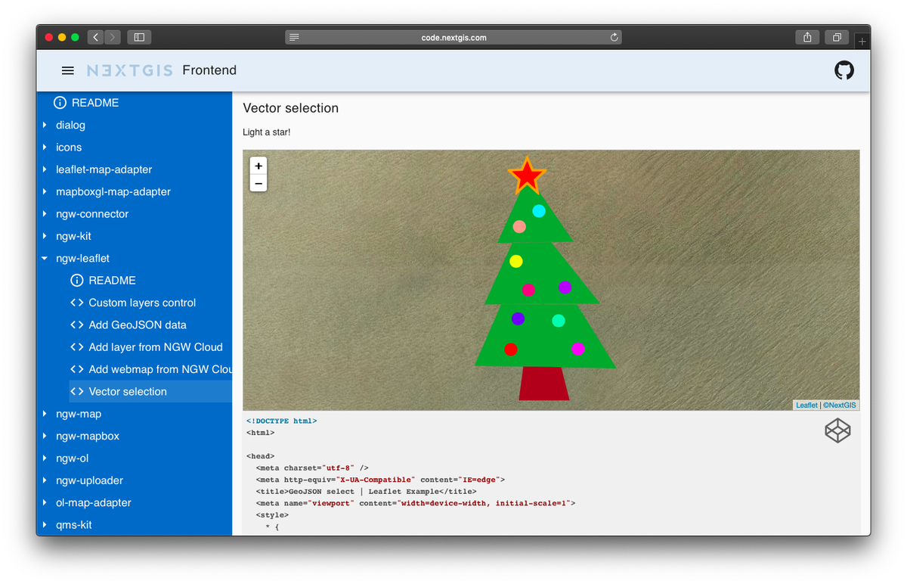Viewport: 907px width, 584px height.
Task: Click the 'Light a star!' description text
Action: click(x=266, y=132)
